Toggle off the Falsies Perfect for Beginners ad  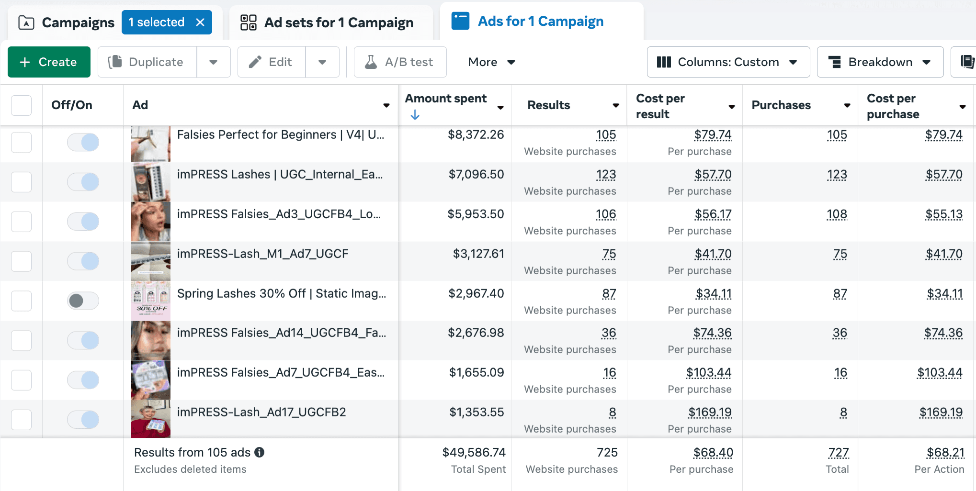(83, 142)
